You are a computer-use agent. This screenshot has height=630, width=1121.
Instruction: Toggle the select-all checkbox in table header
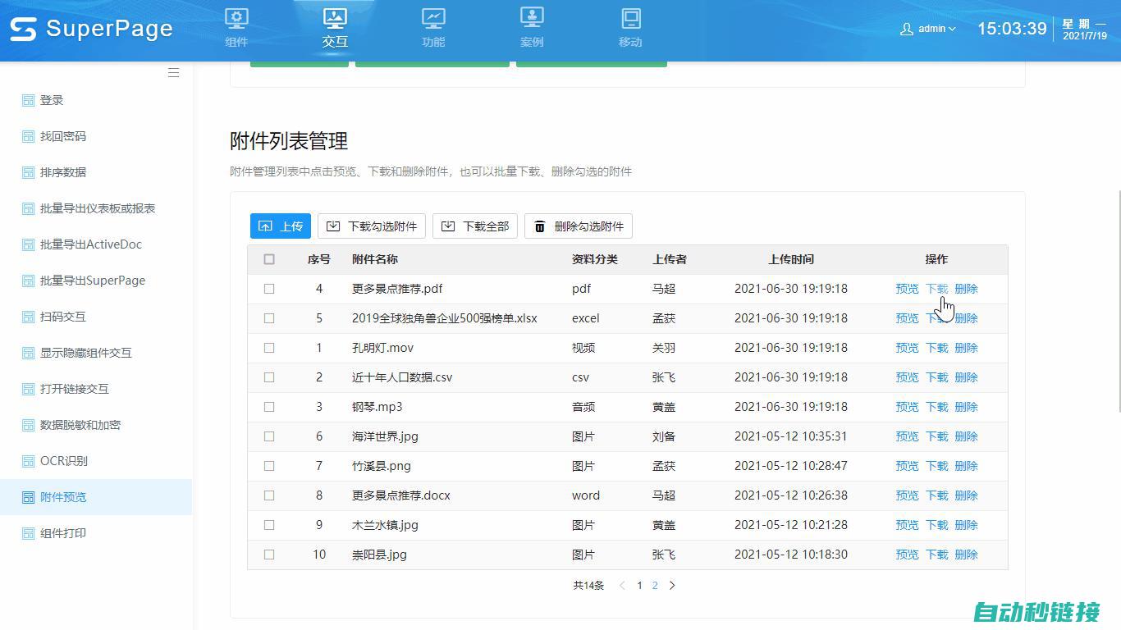(x=269, y=259)
